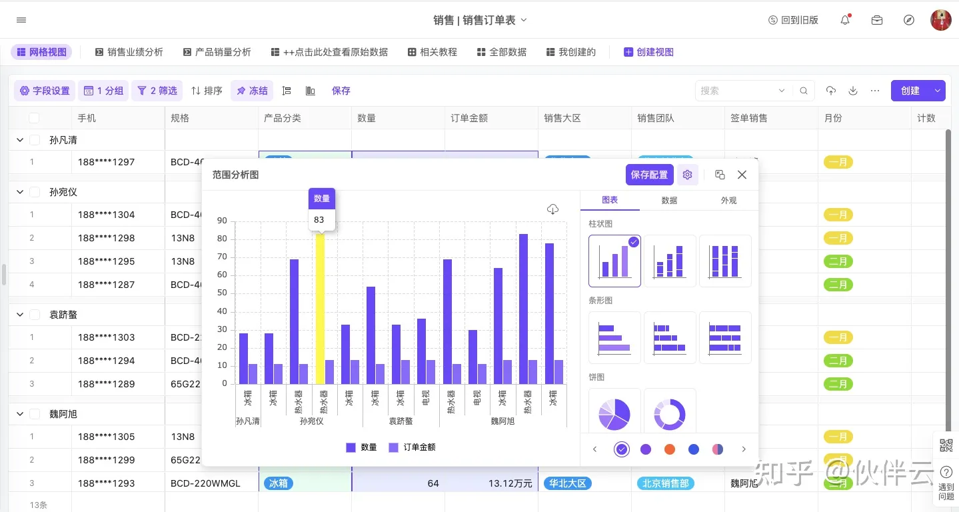Open chart settings gear icon

point(688,175)
